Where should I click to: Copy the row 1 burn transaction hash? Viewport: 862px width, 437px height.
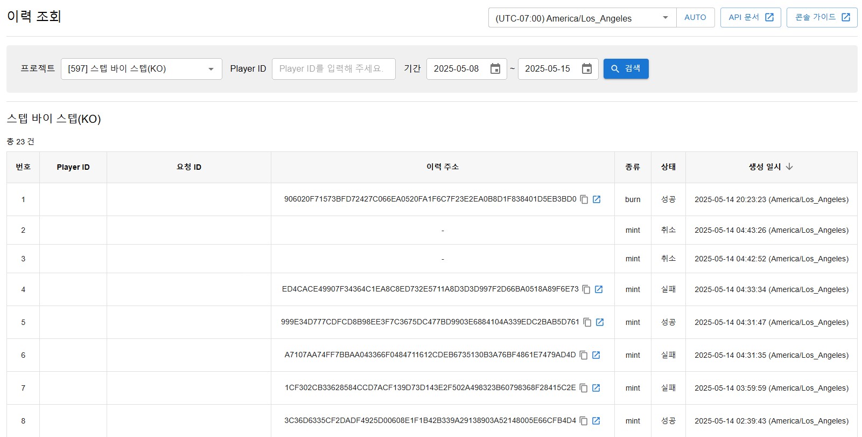coord(584,199)
